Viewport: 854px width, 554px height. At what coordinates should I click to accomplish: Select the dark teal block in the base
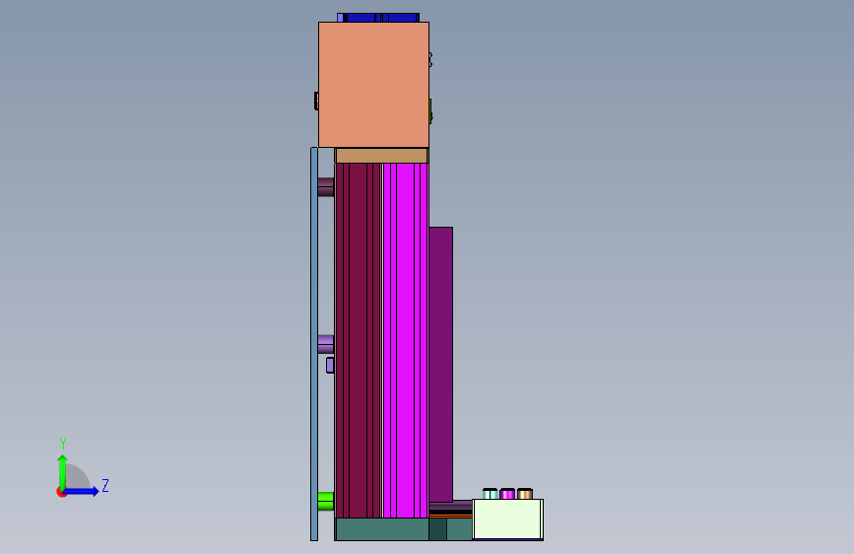(x=438, y=529)
